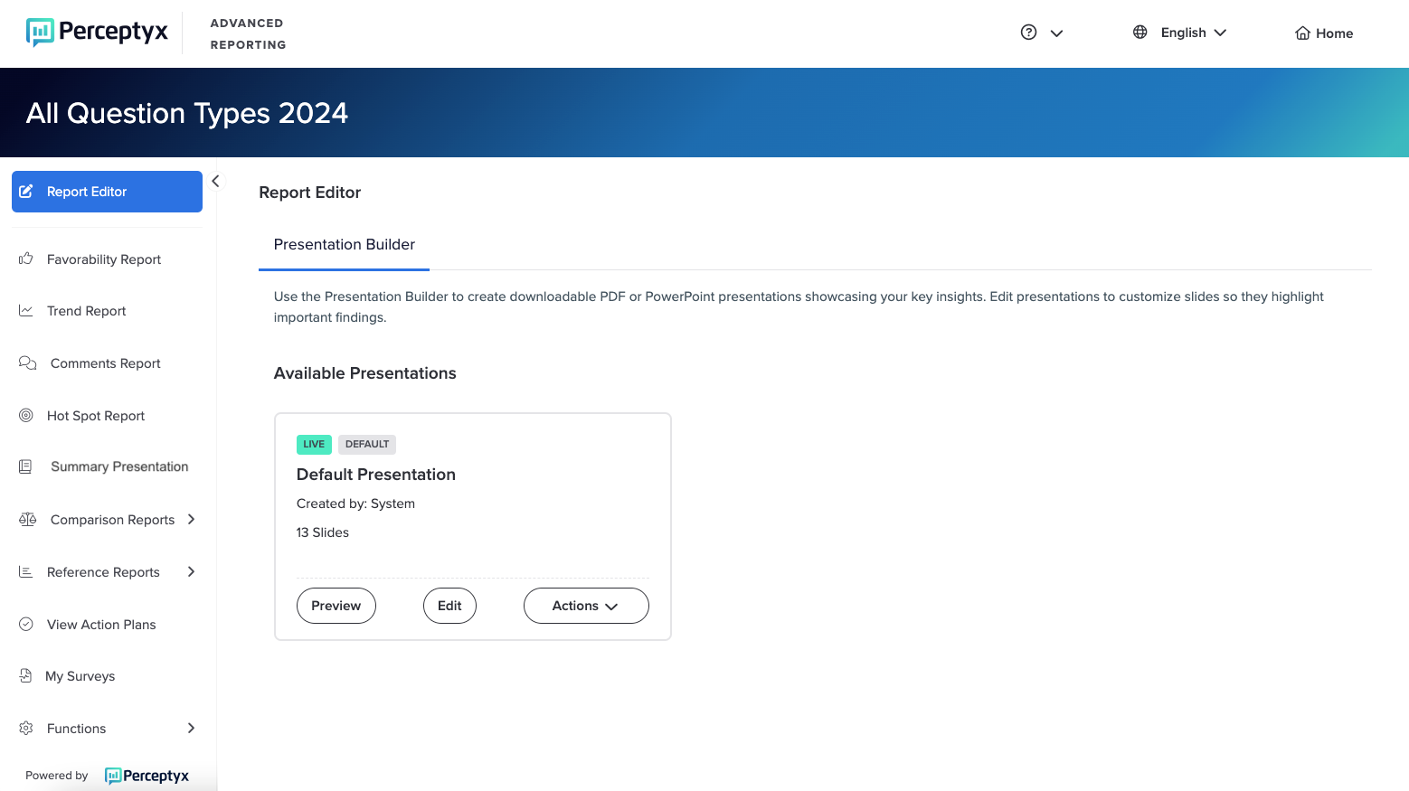1409x791 pixels.
Task: Click the View Action Plans checkmark icon
Action: [x=26, y=624]
